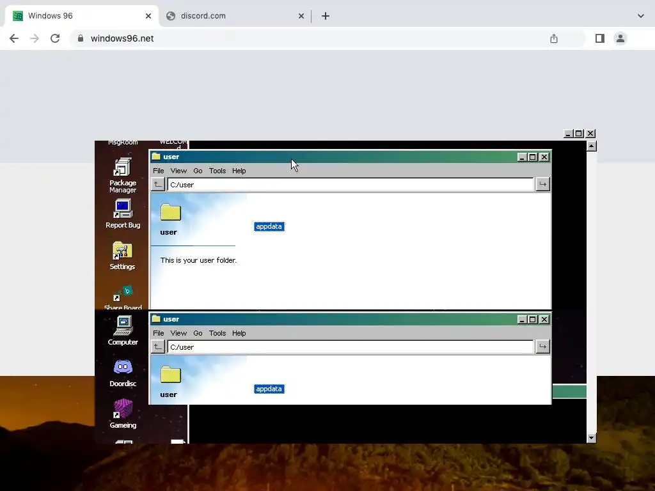Screen dimensions: 655x491
Task: Open View menu in lower user window
Action: tap(178, 333)
